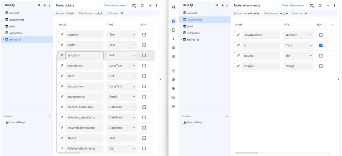342x156 pixels.
Task: Click the sup_section column name field
Action: coord(84,87)
